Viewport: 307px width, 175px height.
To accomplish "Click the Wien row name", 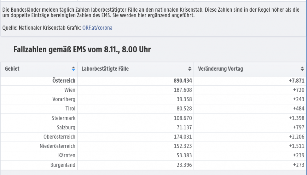I will pos(70,90).
